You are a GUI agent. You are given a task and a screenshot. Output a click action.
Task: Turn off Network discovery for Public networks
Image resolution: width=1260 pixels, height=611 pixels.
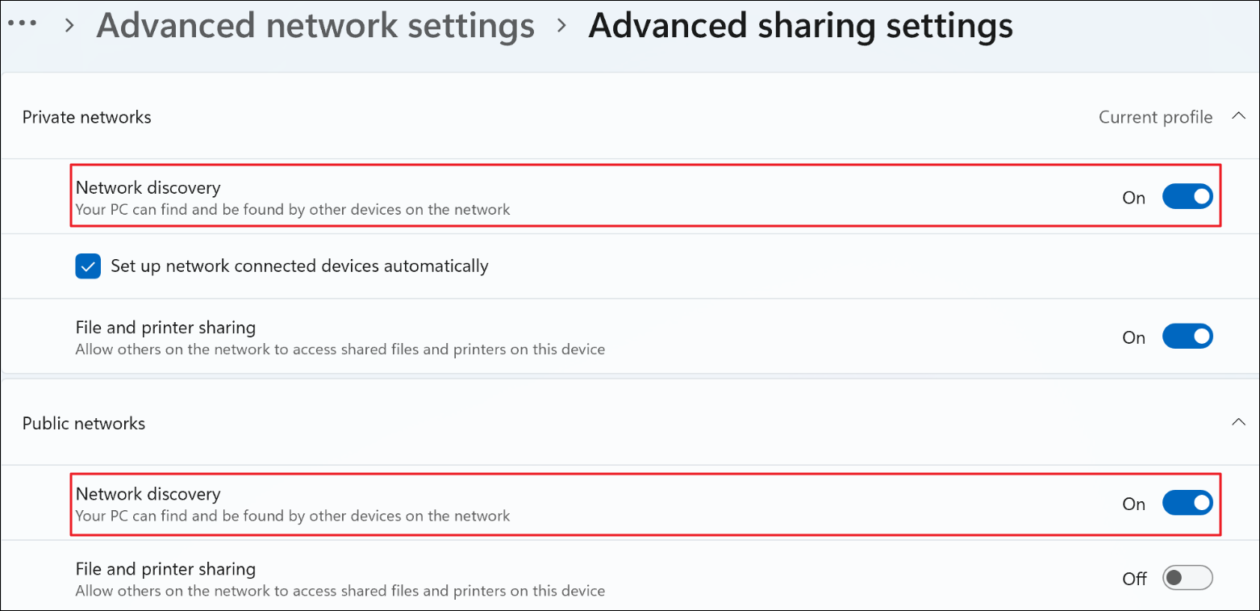coord(1187,503)
